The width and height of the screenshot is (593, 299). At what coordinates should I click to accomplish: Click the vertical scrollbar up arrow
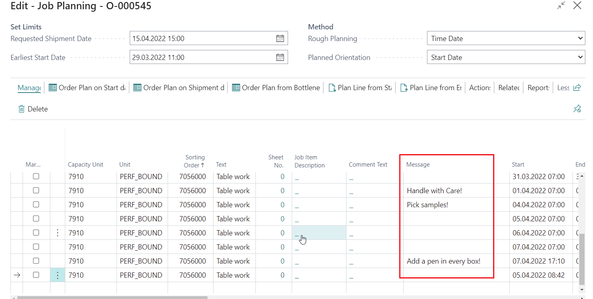[x=581, y=176]
